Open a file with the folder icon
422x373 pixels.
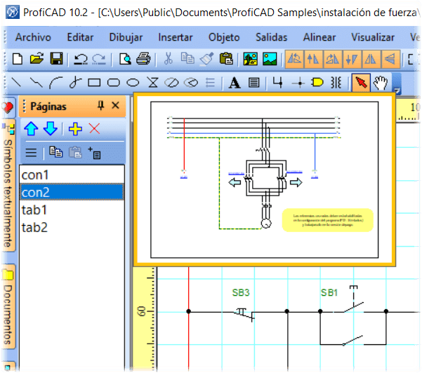pyautogui.click(x=37, y=59)
